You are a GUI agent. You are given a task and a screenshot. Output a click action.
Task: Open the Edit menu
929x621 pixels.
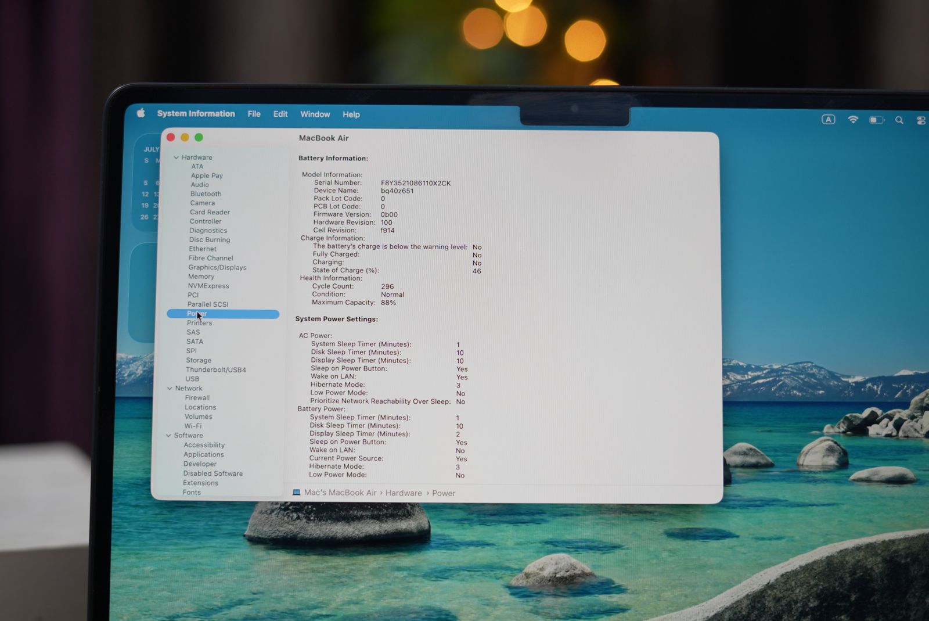point(280,114)
